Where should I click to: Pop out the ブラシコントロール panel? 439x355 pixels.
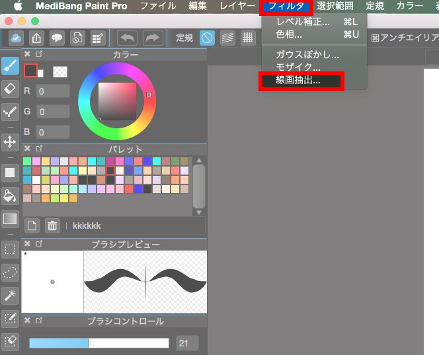(39, 320)
